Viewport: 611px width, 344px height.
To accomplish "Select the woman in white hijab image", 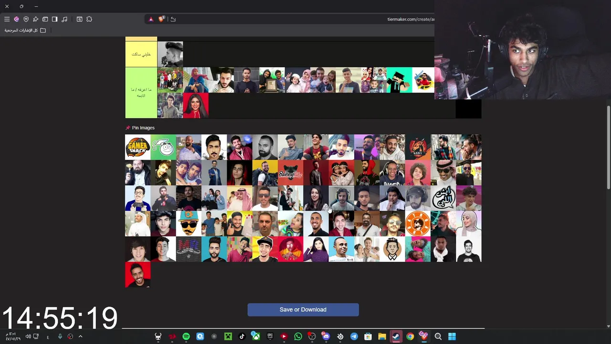I will pyautogui.click(x=469, y=224).
